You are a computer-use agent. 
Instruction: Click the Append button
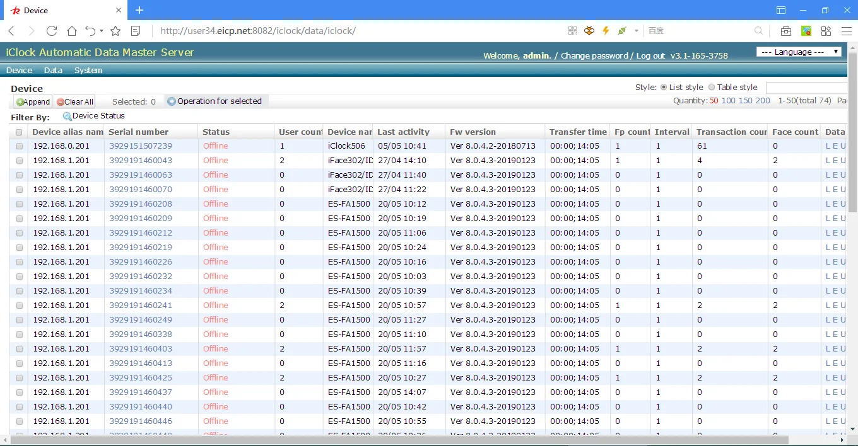[x=33, y=102]
